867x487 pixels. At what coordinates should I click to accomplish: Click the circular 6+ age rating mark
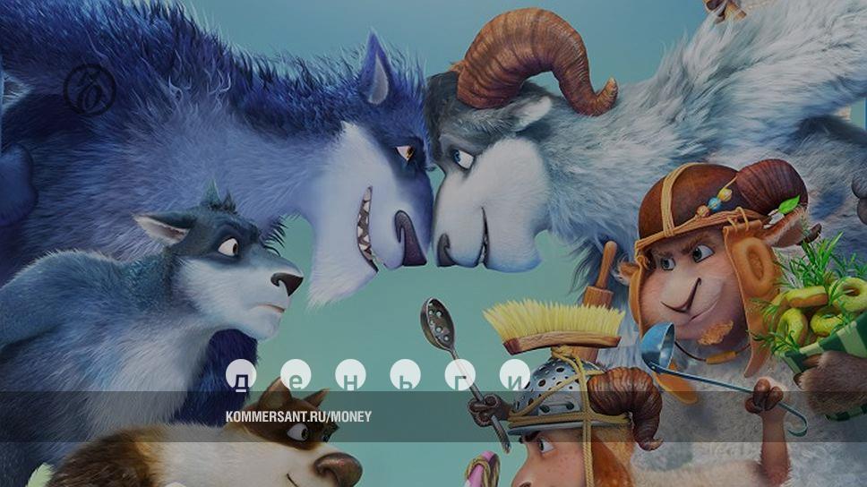click(89, 90)
